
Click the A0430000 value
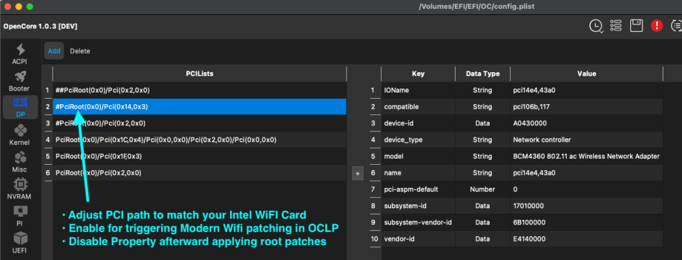(x=587, y=123)
